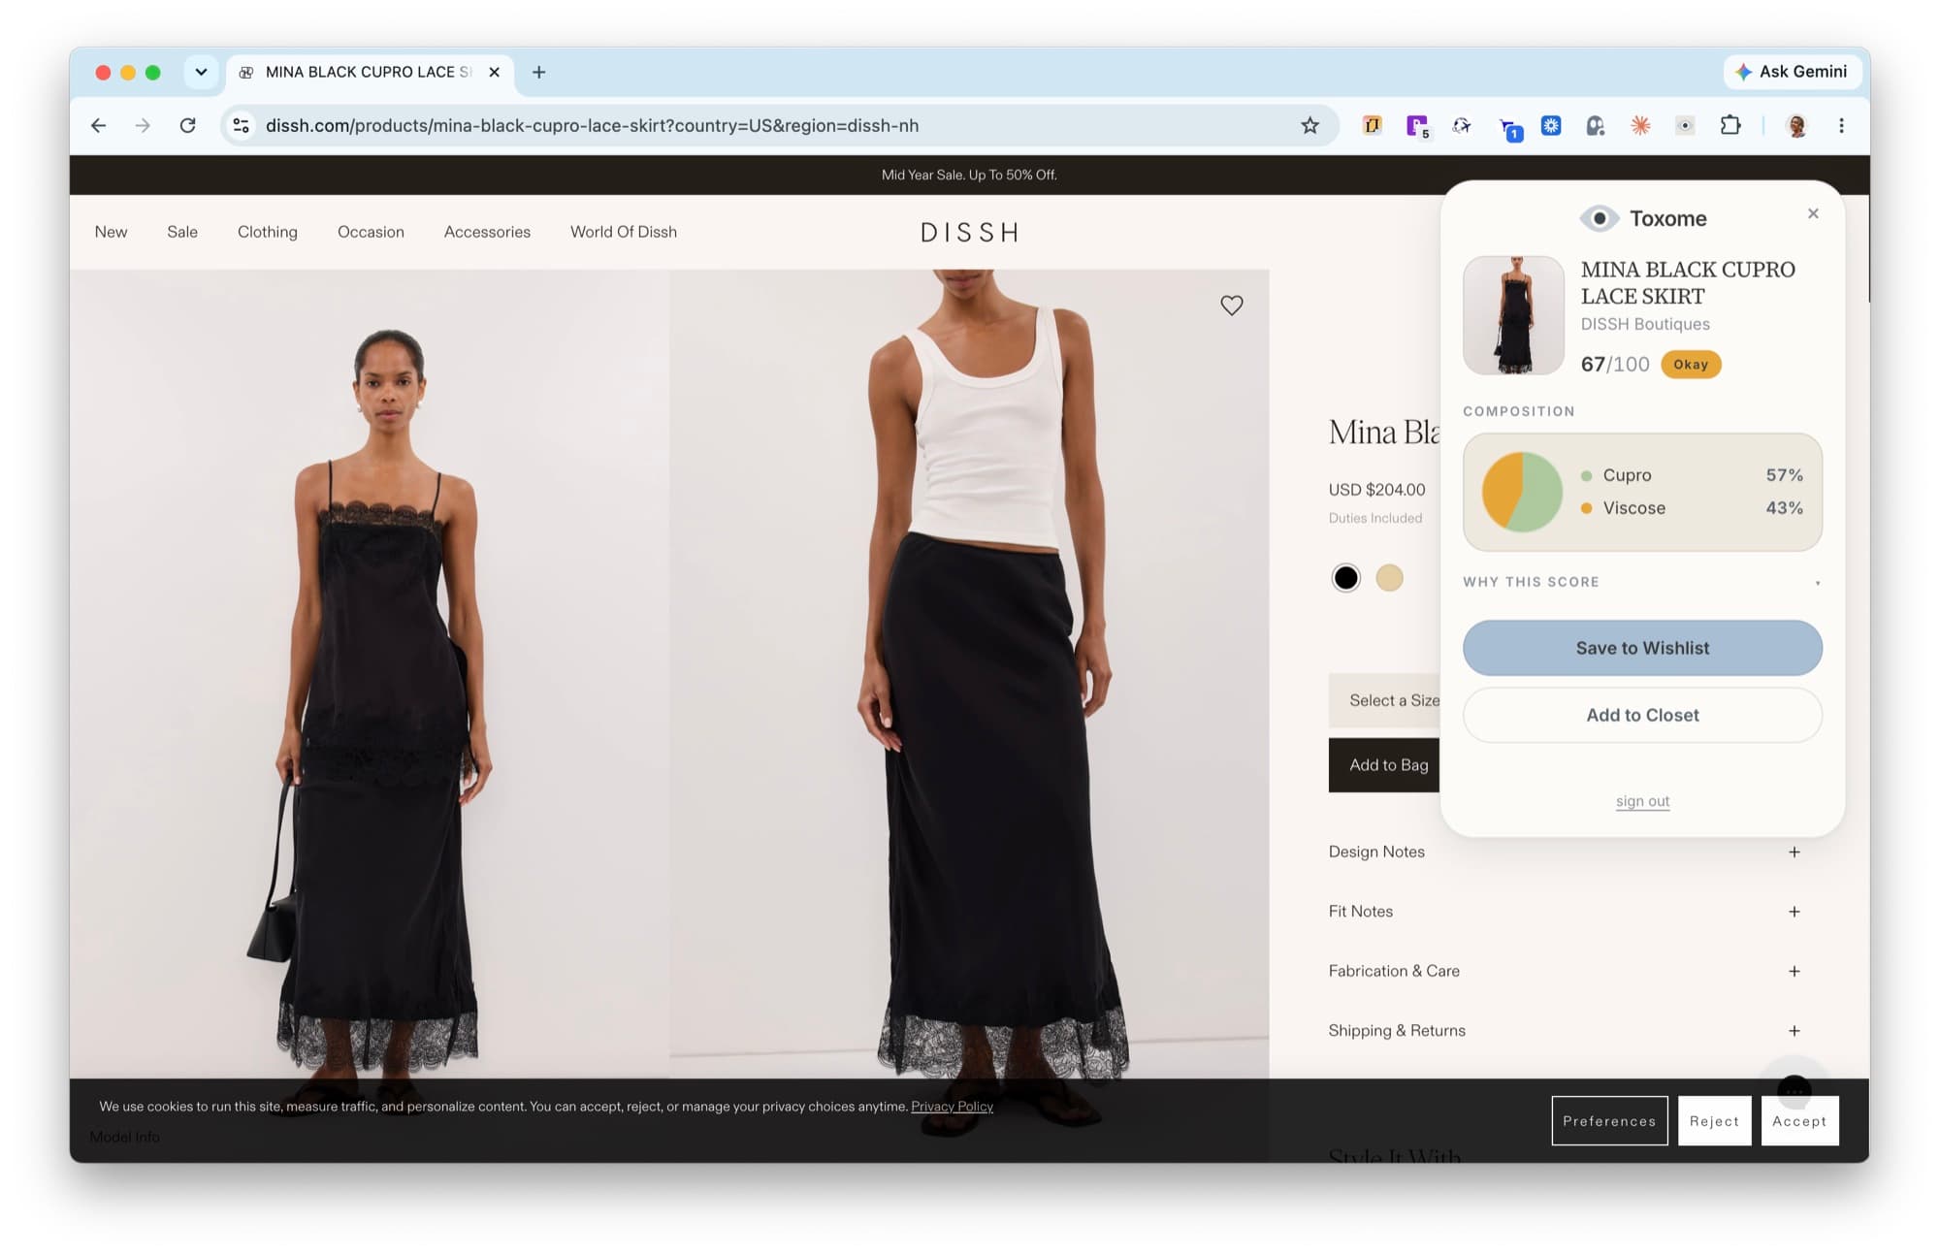Click Ask Gemini button
Image resolution: width=1940 pixels, height=1255 pixels.
(1792, 72)
